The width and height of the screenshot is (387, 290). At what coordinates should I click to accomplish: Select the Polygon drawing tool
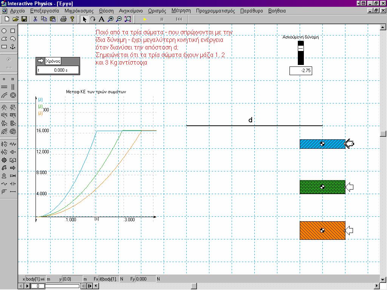pyautogui.click(x=4, y=39)
